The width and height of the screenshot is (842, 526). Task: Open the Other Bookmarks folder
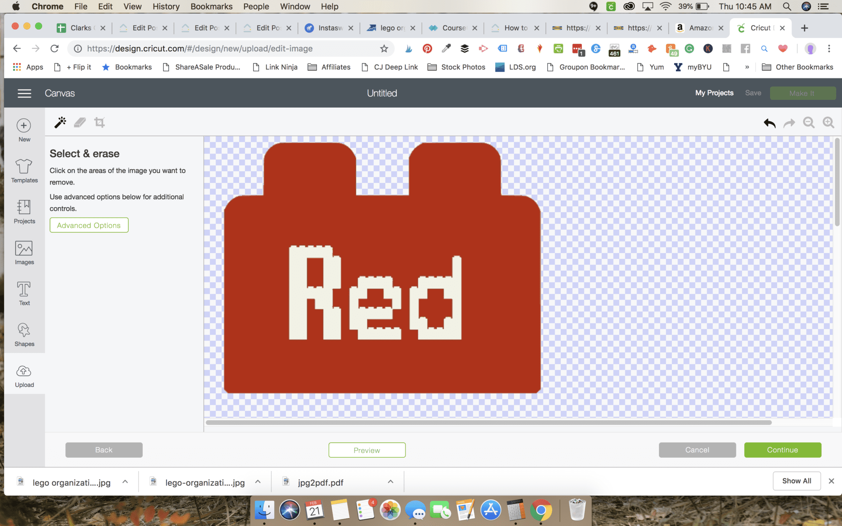[x=798, y=67]
